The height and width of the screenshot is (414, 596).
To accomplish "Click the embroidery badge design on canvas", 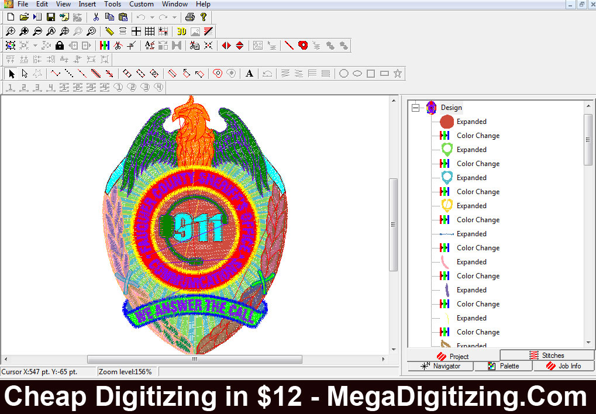I will 196,225.
